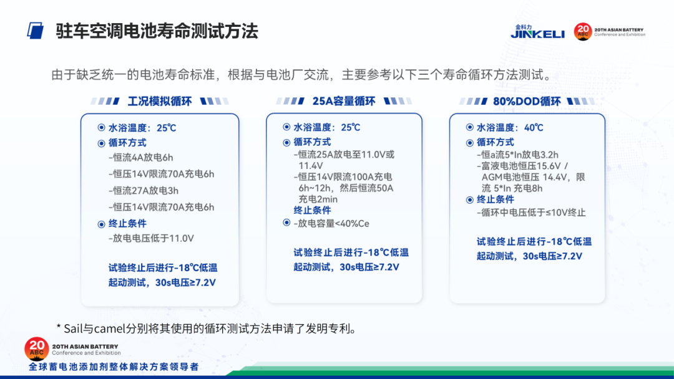Click the blue icon beside the slide title
The width and height of the screenshot is (674, 379).
(x=36, y=31)
